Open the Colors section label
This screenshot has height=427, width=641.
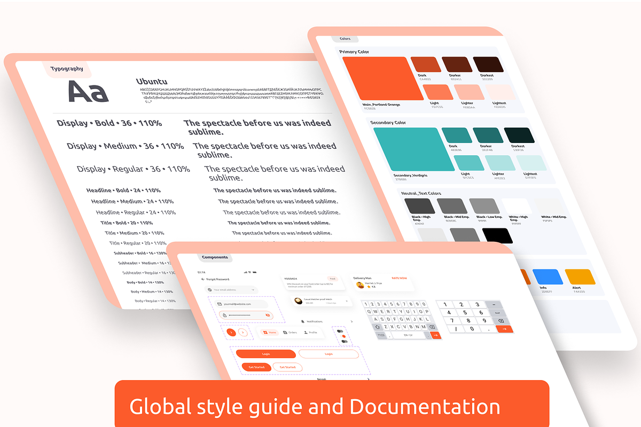point(345,39)
